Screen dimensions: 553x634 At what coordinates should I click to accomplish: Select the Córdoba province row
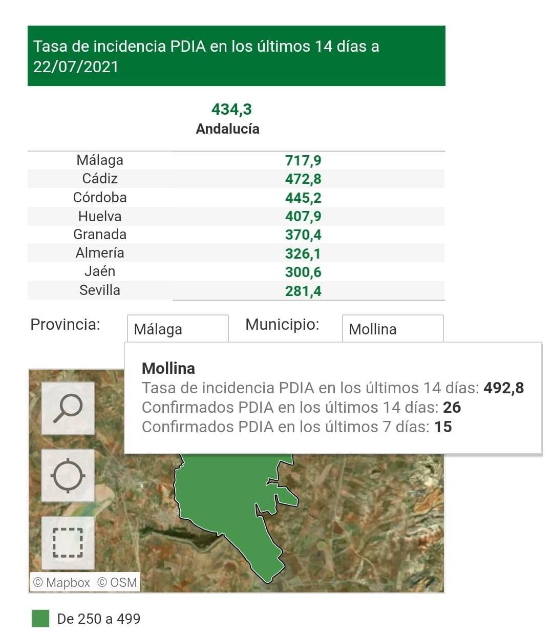click(236, 198)
